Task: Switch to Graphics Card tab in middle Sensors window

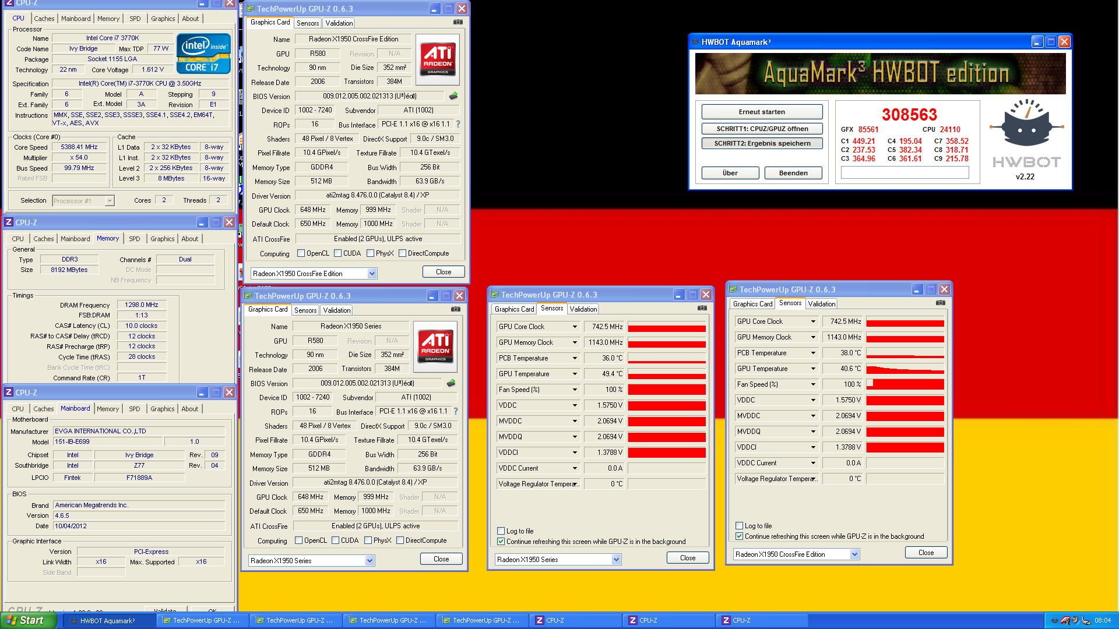Action: [x=515, y=309]
